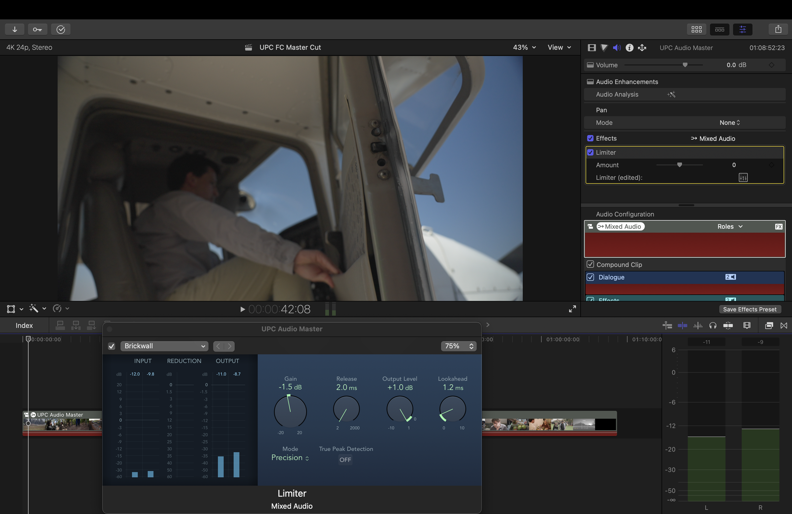Toggle the timeline solo headphones icon
This screenshot has width=792, height=514.
[x=713, y=325]
